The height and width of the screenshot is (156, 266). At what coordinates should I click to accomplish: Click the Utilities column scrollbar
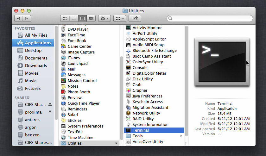click(186, 81)
